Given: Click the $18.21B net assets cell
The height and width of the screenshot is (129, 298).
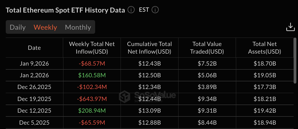Looking at the screenshot, I should coord(265,99).
